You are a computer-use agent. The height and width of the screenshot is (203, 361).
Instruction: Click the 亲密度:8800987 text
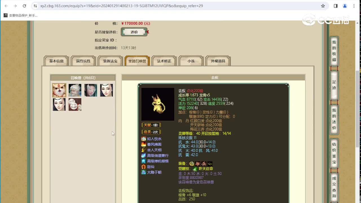click(x=191, y=178)
